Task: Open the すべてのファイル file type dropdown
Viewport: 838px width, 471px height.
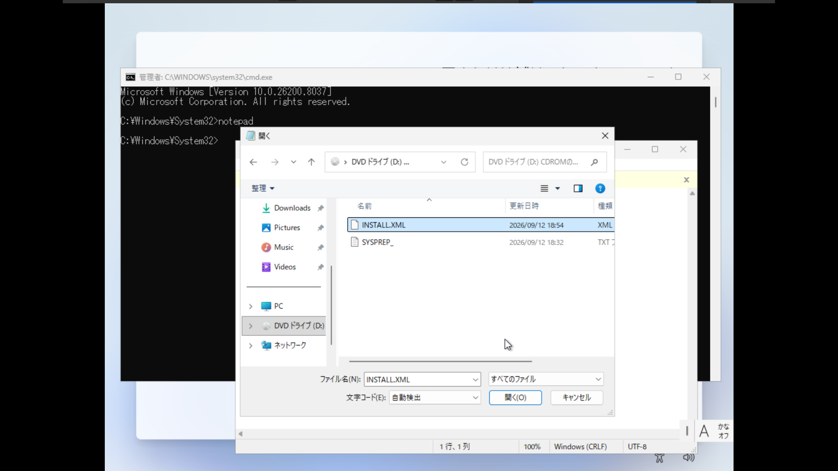Action: pos(546,379)
